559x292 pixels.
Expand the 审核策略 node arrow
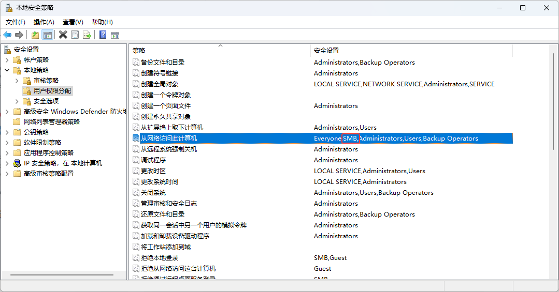[x=17, y=81]
